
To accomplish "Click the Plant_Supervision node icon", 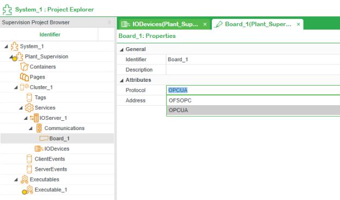I will click(x=20, y=56).
